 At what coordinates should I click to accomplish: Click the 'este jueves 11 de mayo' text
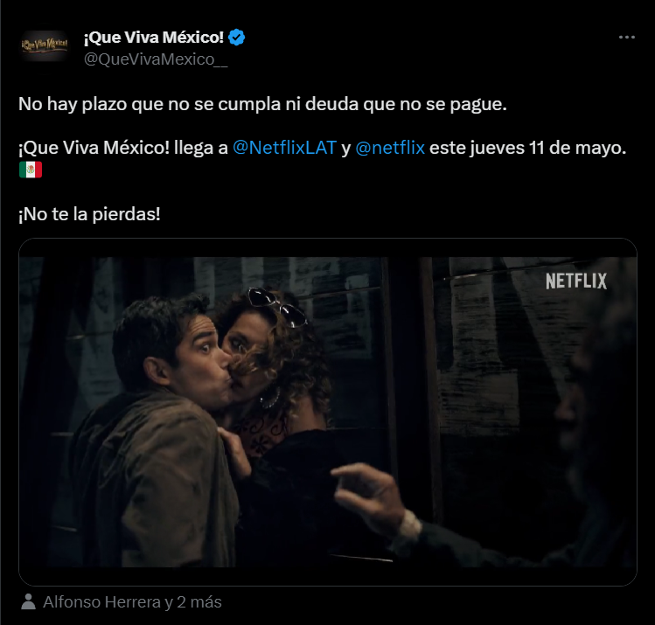pyautogui.click(x=528, y=148)
